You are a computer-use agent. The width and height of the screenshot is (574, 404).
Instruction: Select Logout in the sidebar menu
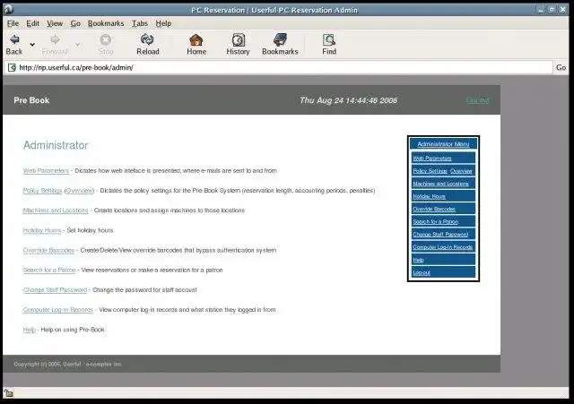tap(422, 272)
